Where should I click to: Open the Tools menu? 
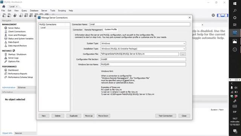pos(53,11)
